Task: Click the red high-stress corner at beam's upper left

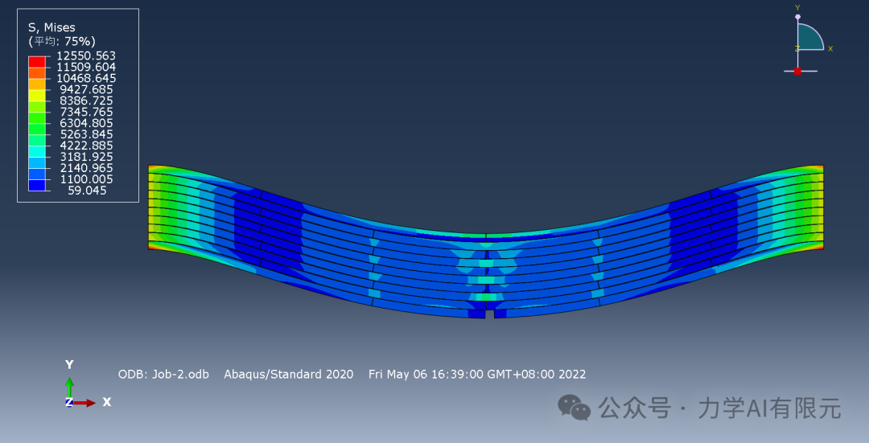Action: pyautogui.click(x=154, y=168)
